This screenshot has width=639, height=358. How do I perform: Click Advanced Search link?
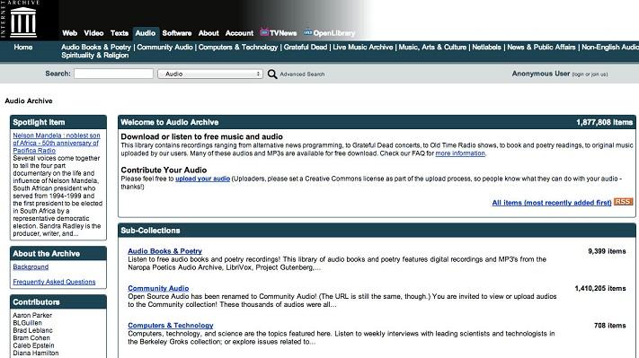302,74
